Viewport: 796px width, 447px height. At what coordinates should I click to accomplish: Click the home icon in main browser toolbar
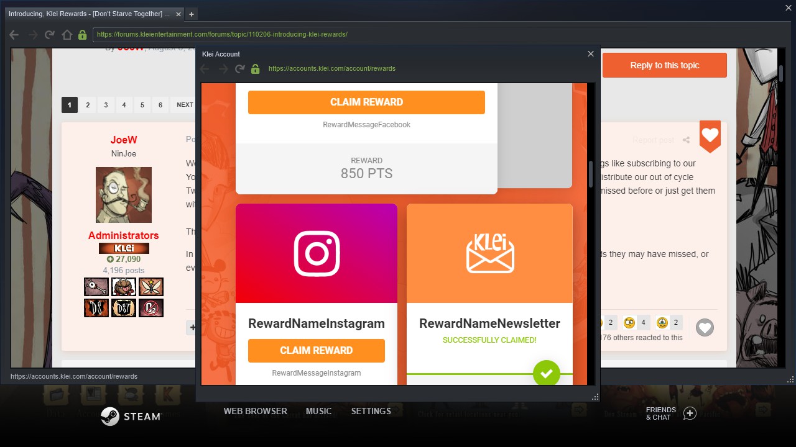click(x=67, y=35)
